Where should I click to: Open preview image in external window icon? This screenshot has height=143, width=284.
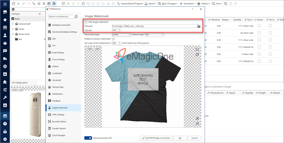197,55
